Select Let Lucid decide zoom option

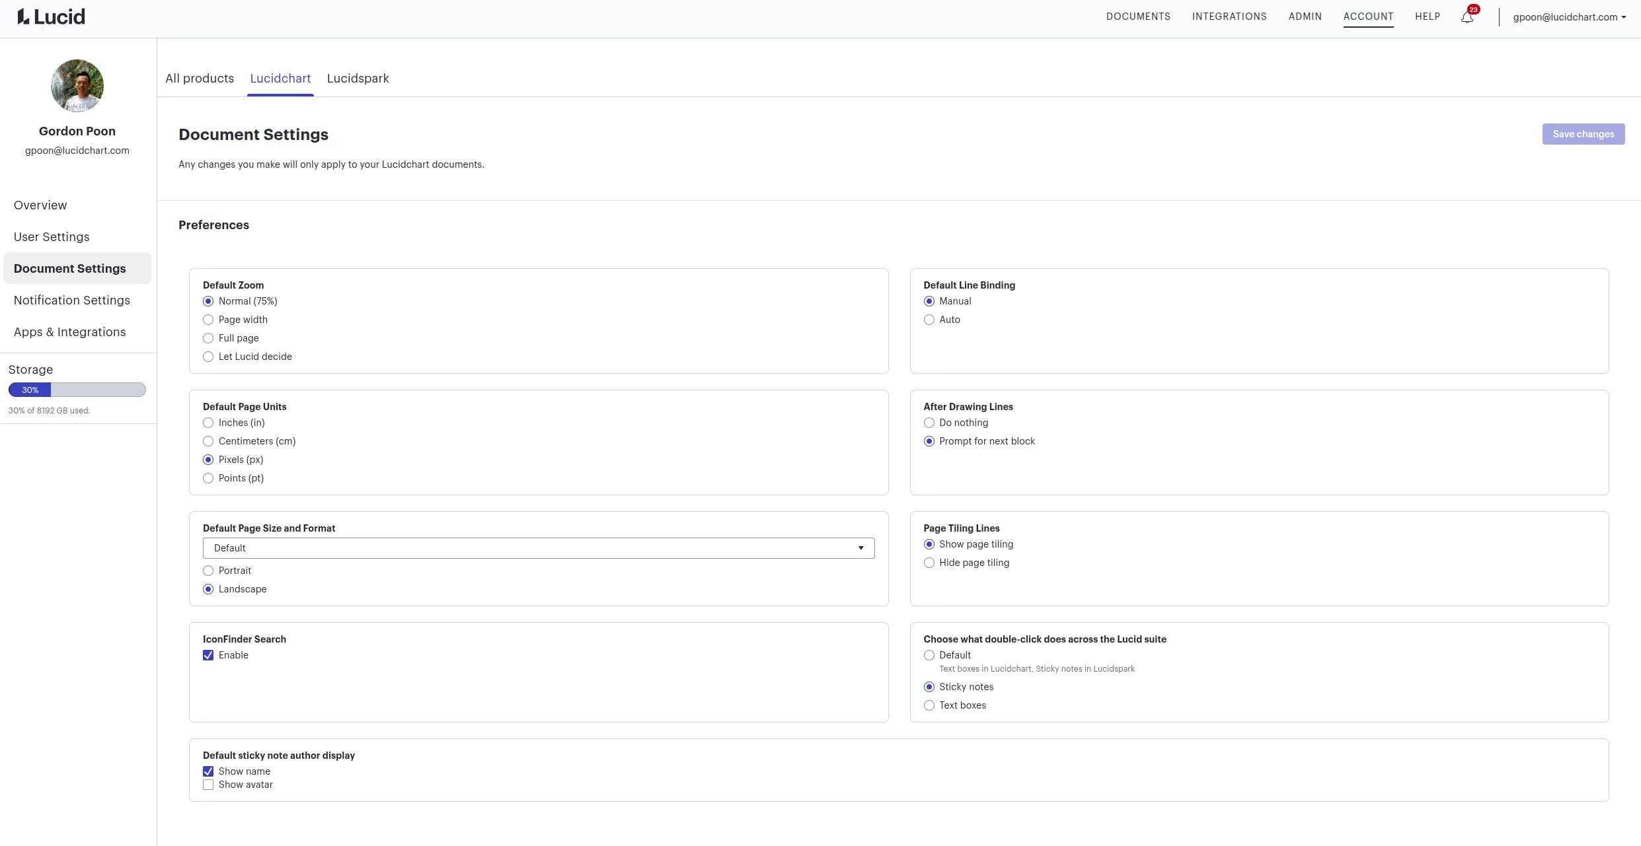pyautogui.click(x=208, y=357)
